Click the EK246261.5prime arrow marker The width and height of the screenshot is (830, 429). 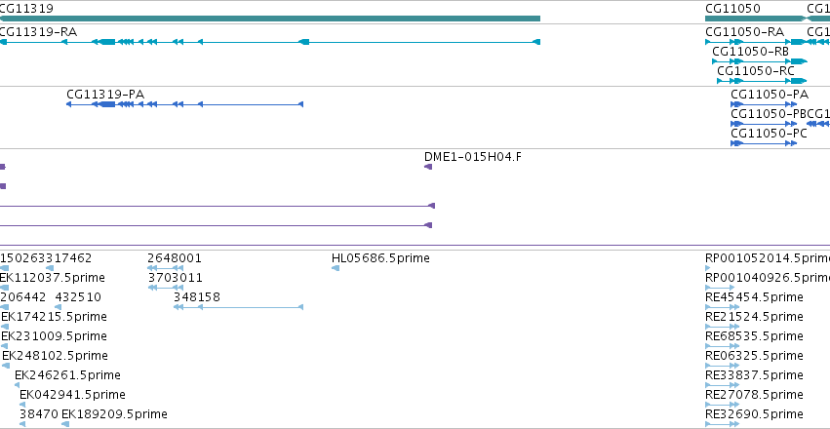pos(17,385)
